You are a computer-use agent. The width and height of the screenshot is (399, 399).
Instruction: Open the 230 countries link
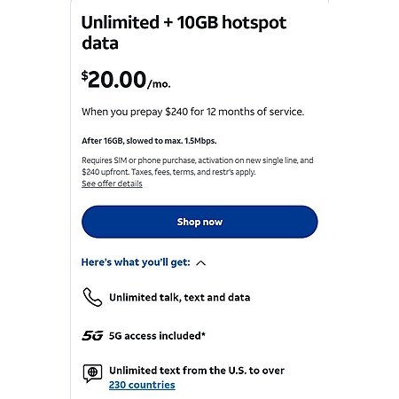coord(142,385)
